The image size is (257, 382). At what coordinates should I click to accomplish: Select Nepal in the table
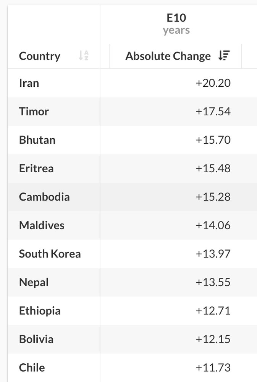(x=34, y=283)
